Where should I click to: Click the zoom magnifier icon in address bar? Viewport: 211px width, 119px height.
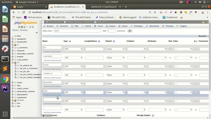[150, 12]
